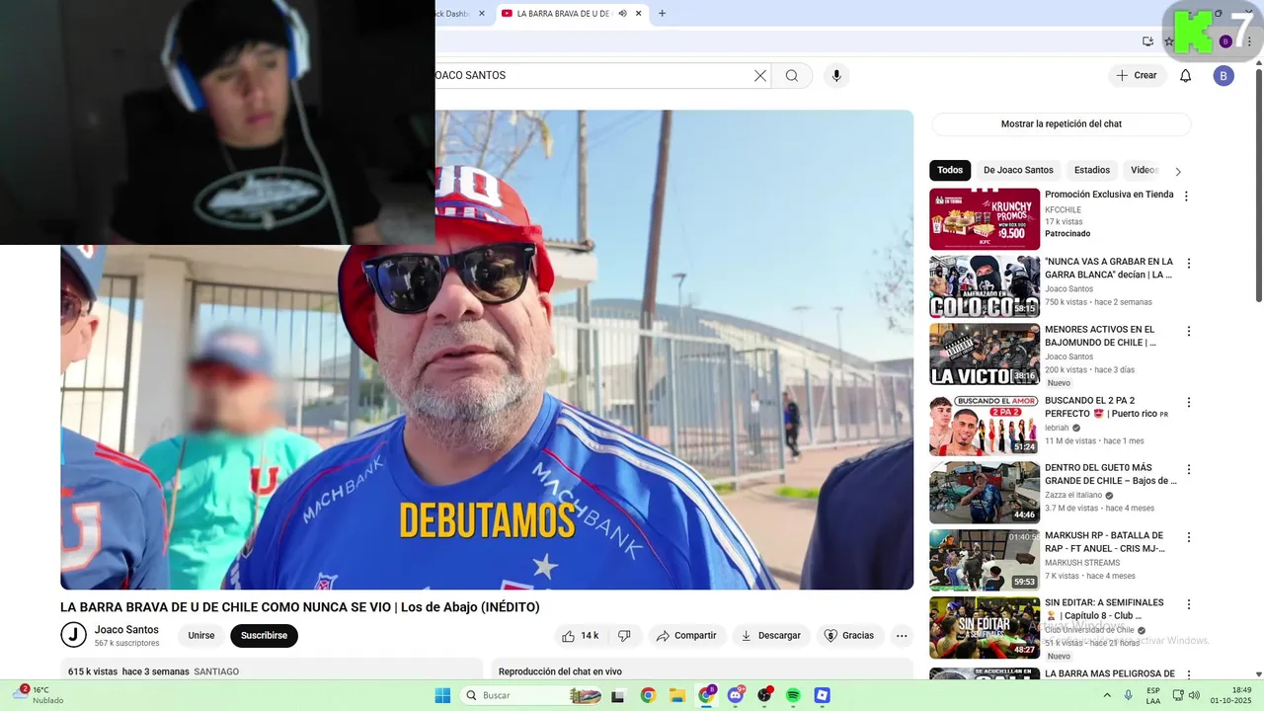Open Crear menu

click(x=1137, y=76)
